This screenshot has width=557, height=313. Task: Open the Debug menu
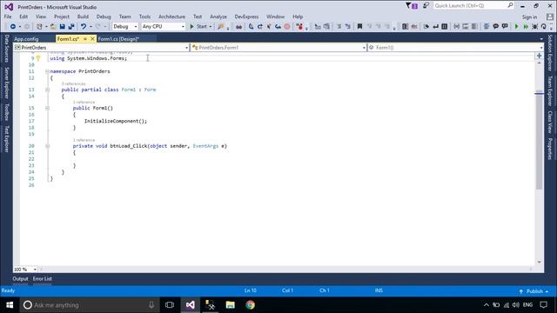(104, 17)
